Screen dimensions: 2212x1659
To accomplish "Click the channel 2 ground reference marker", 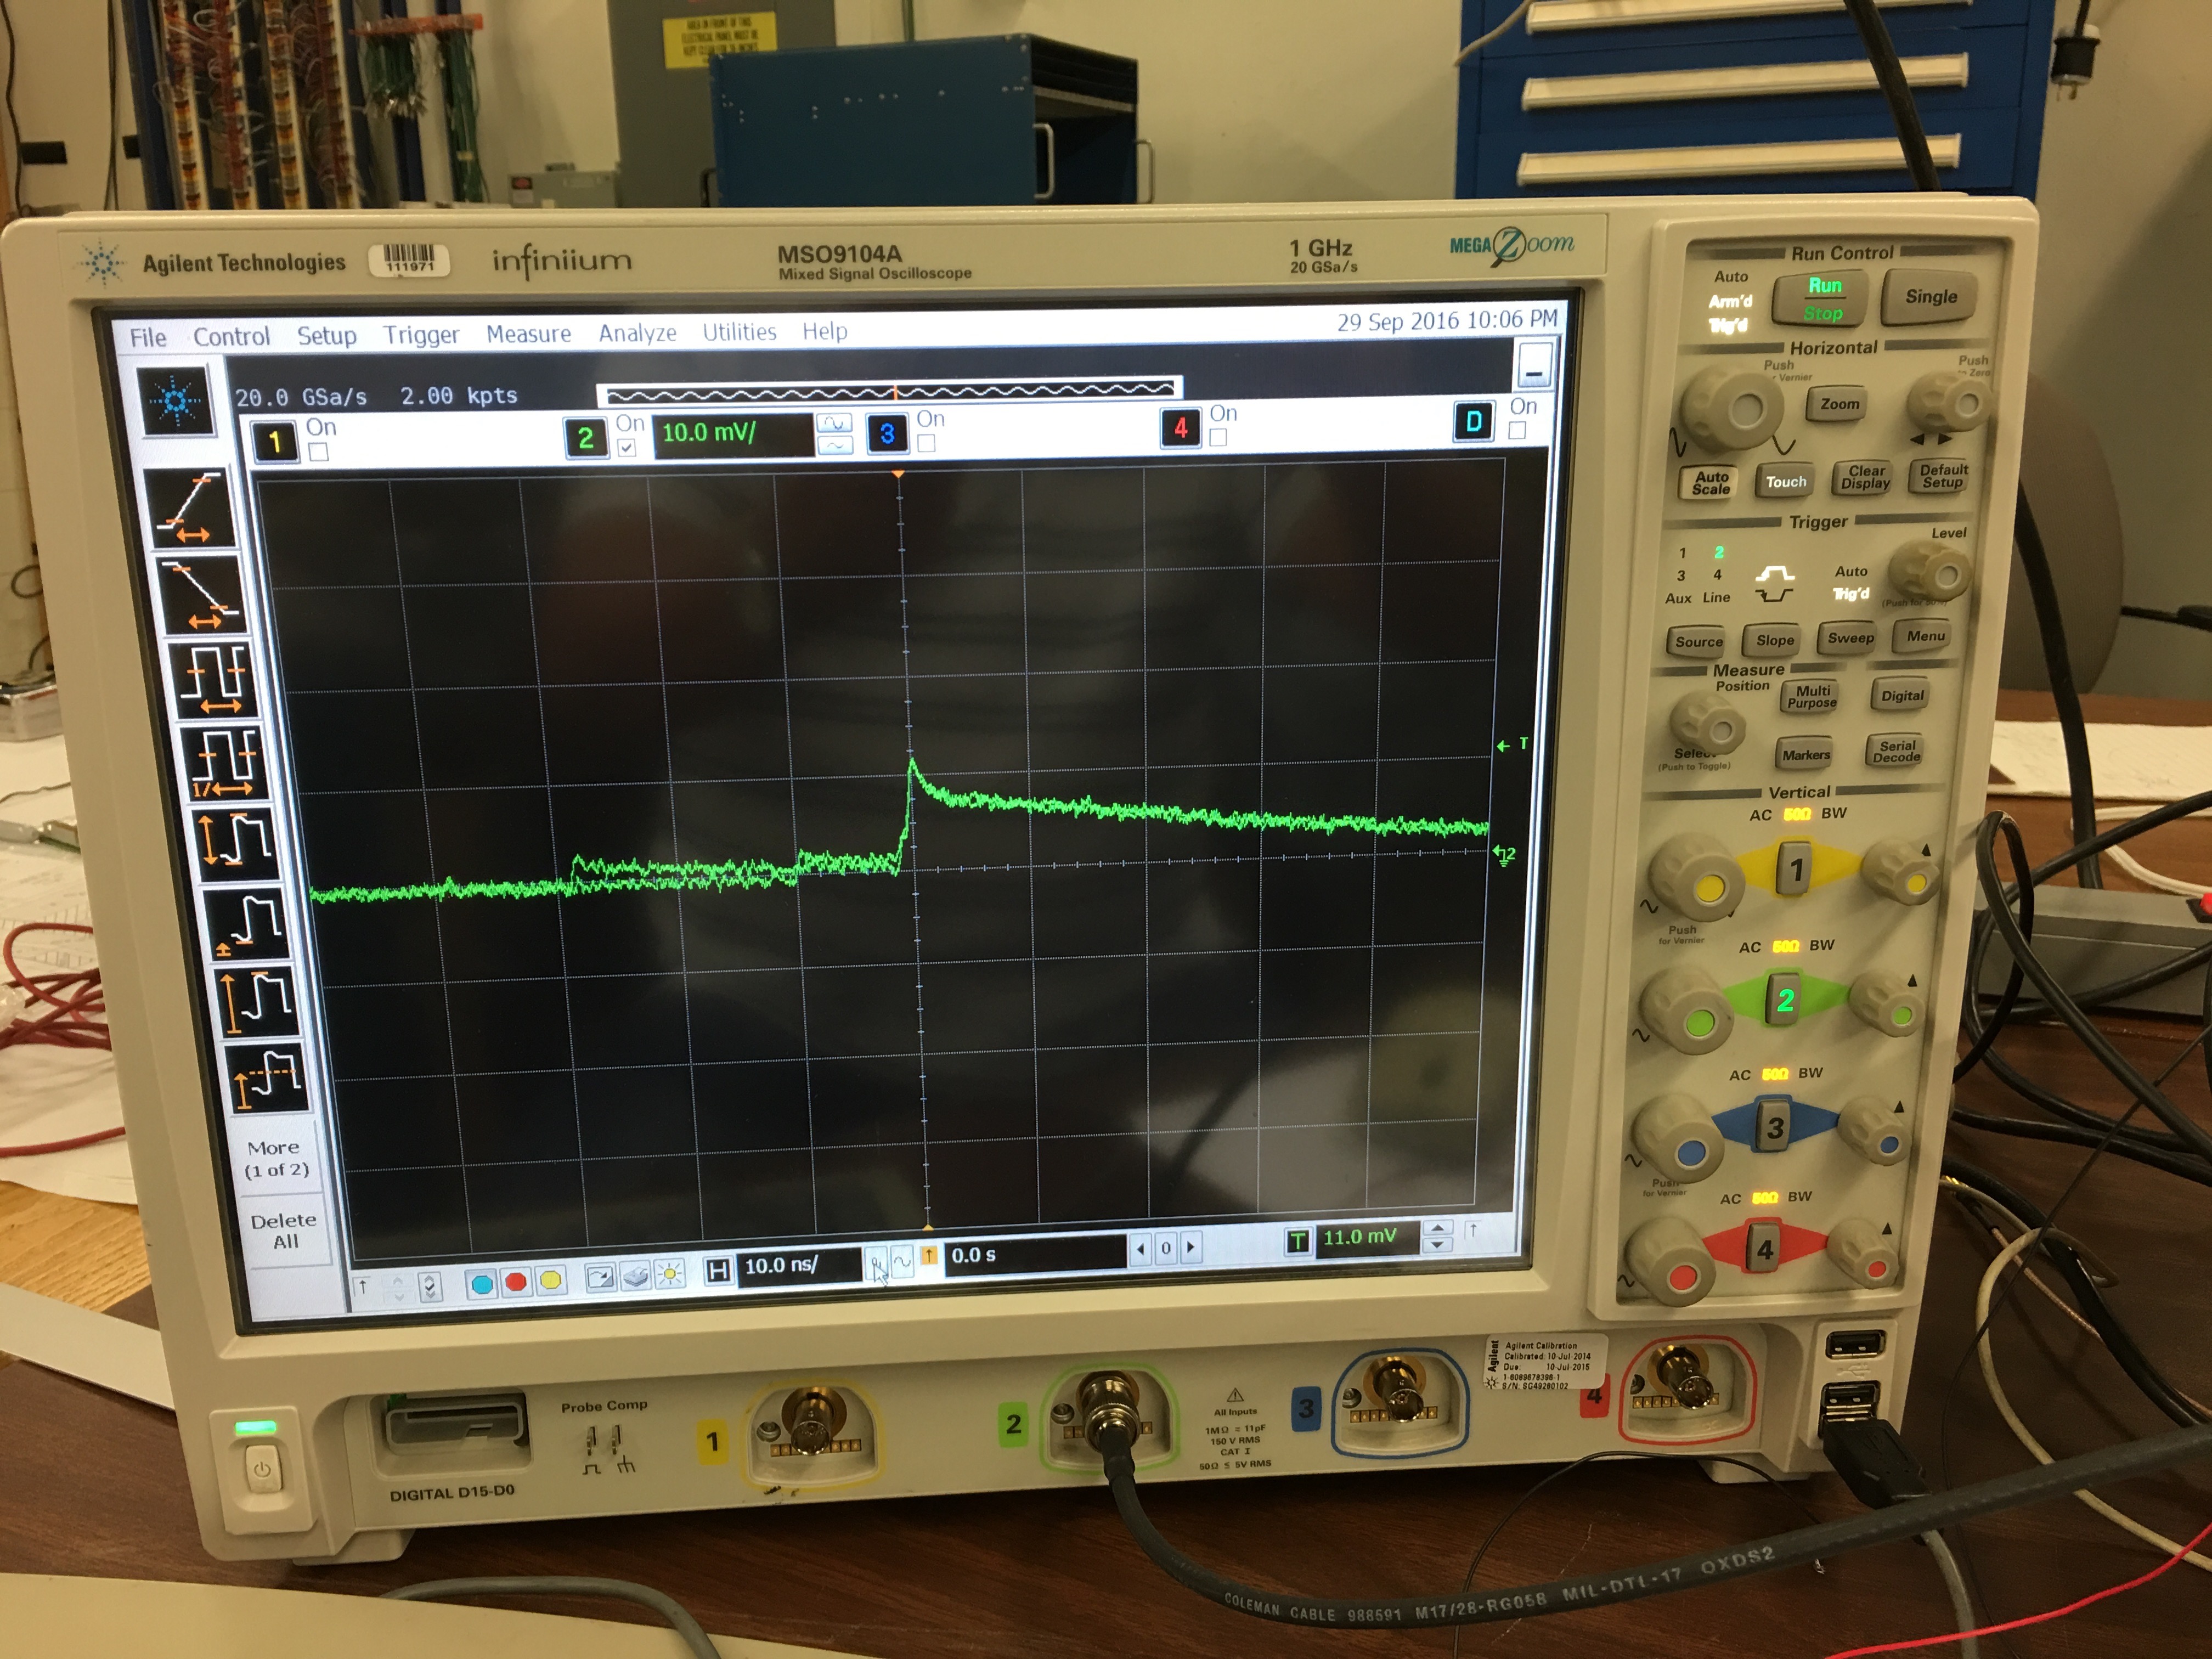I will click(x=1505, y=855).
